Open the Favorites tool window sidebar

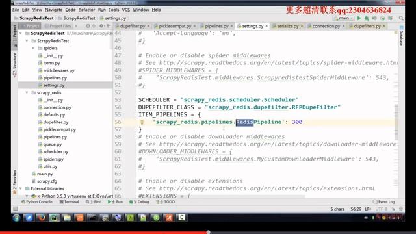point(14,182)
